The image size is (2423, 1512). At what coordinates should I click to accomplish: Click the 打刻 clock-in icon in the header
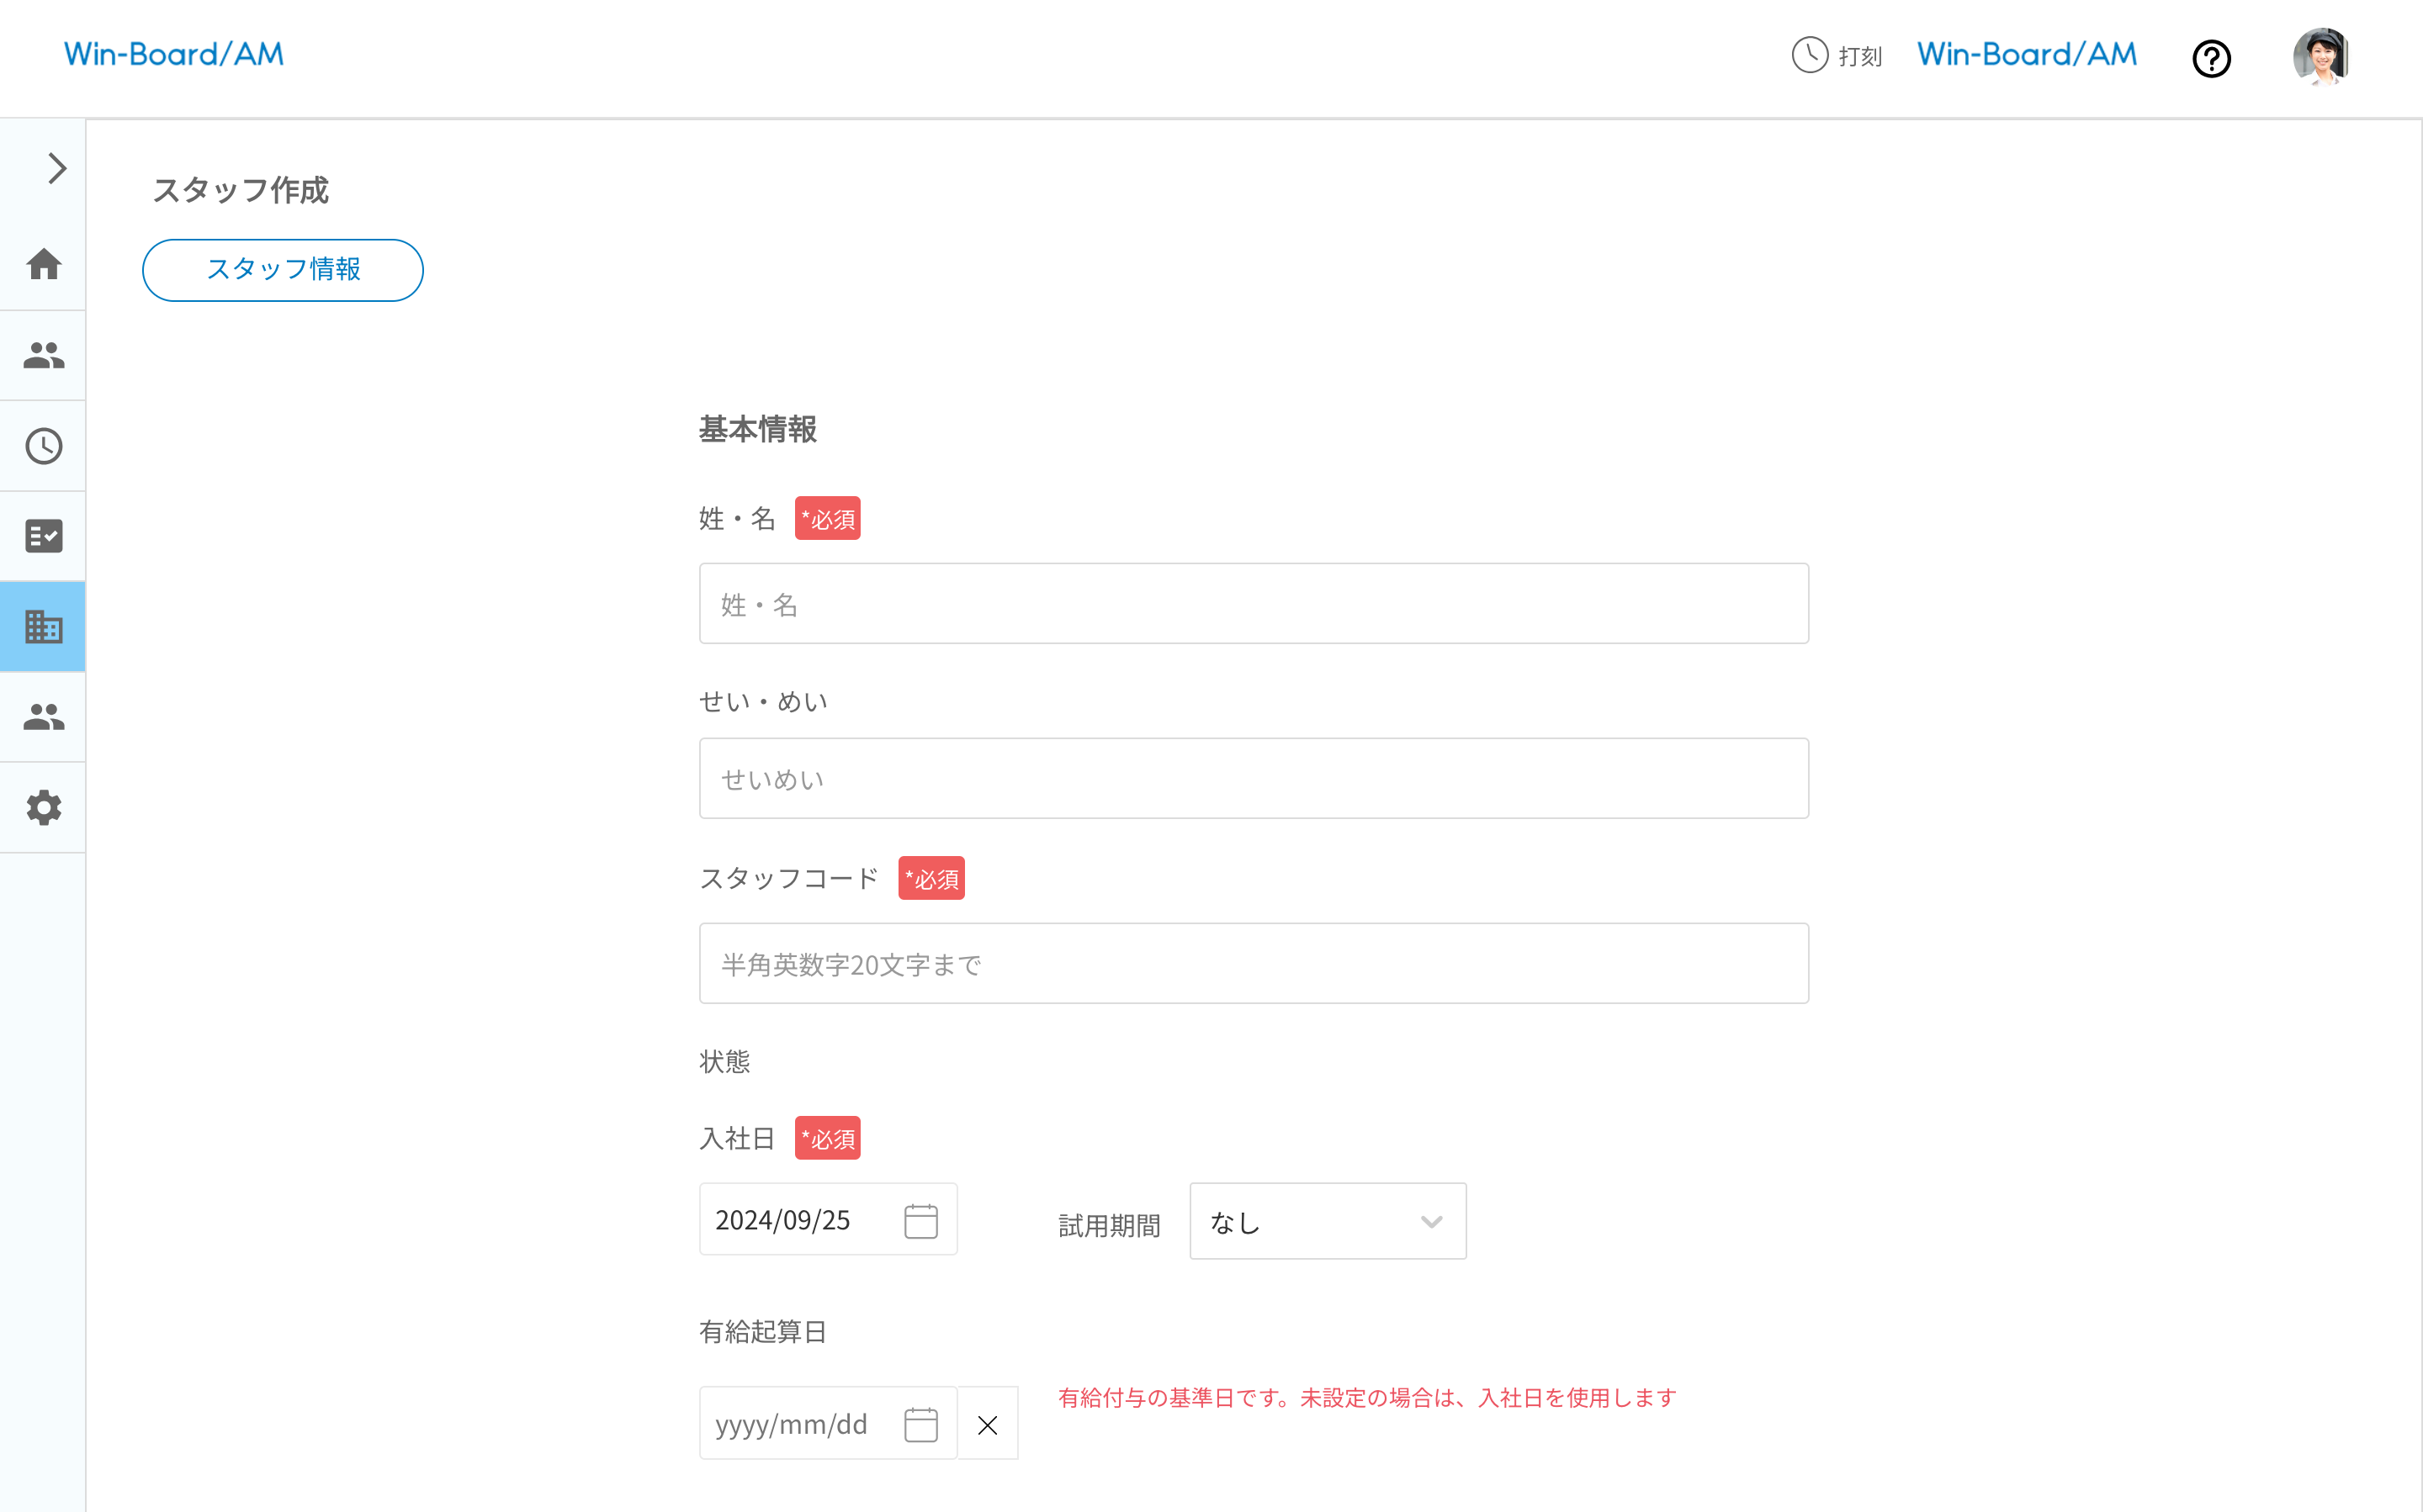(x=1809, y=56)
